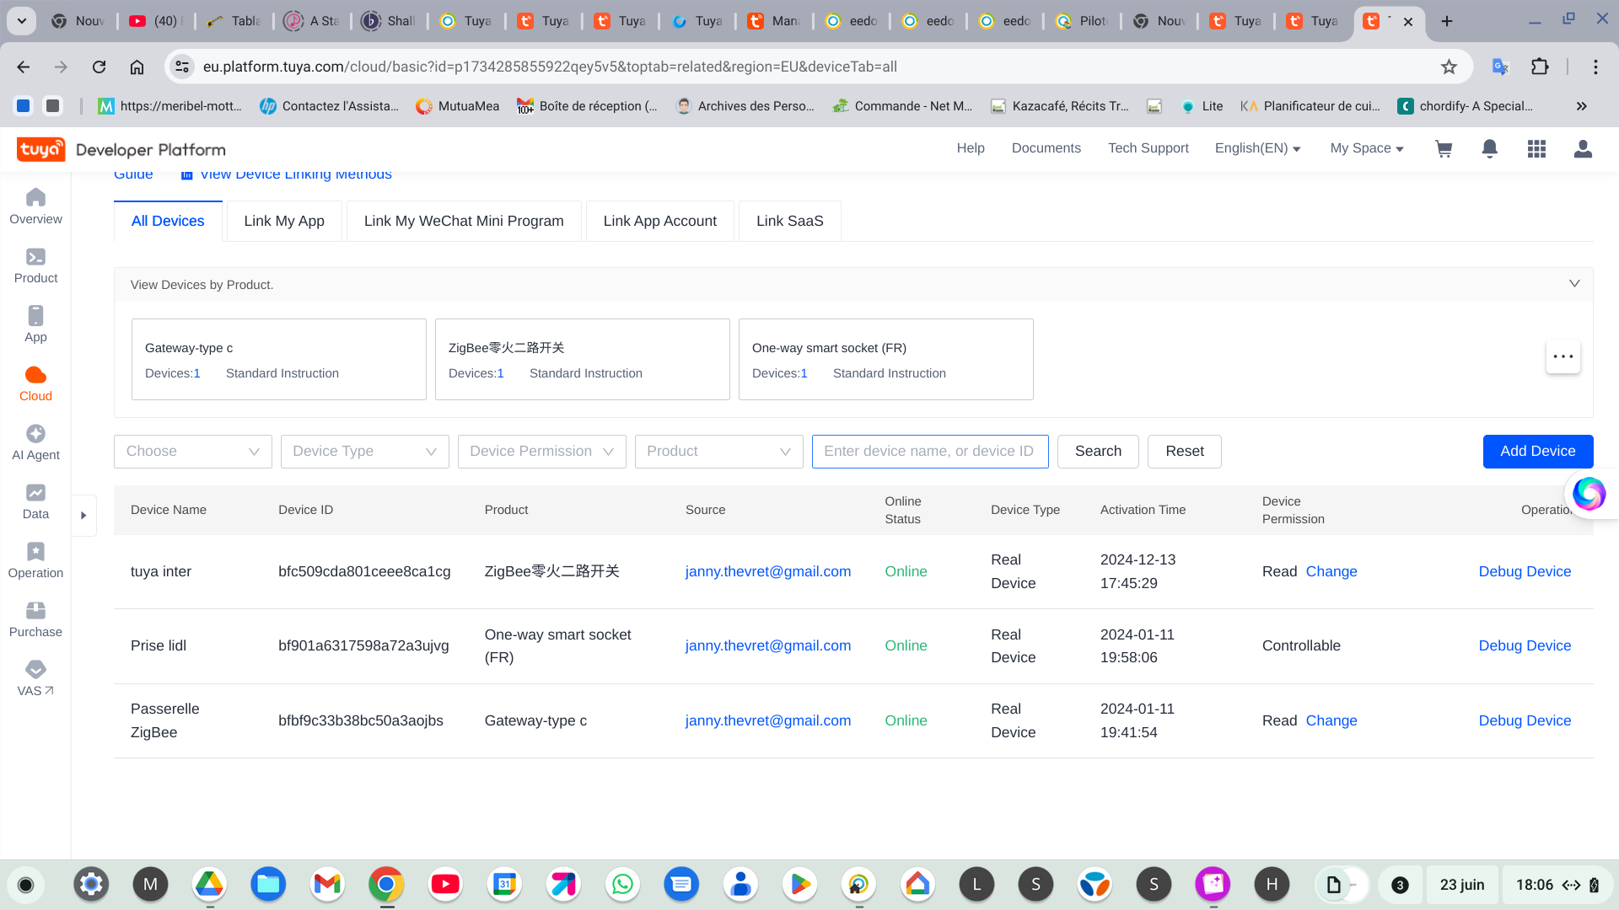The height and width of the screenshot is (910, 1619).
Task: Click the browser address bar URL
Action: (x=550, y=67)
